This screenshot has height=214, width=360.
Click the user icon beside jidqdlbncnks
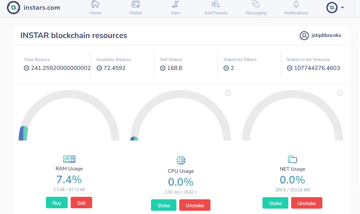304,35
